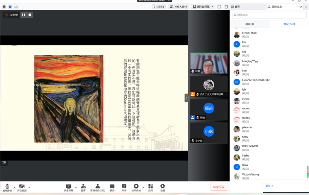Click the more options dots on 管理成员 tab
The width and height of the screenshot is (309, 195).
[297, 7]
